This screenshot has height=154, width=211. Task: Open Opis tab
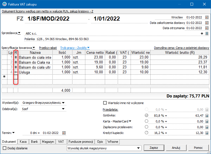tap(100, 142)
